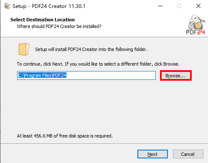
Task: Click the highlighted C:\Program Files\PDF24 path text
Action: [42, 75]
